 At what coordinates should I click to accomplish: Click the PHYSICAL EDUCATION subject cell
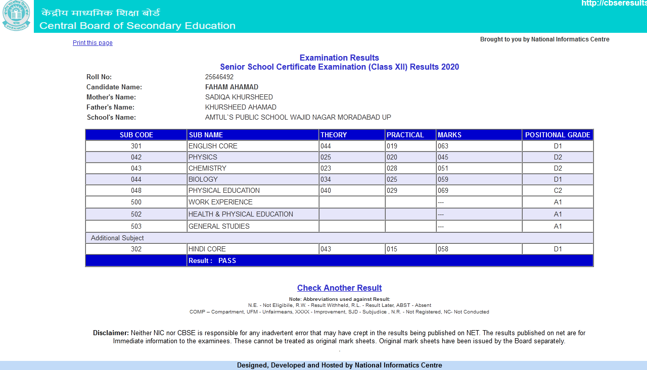(x=253, y=190)
